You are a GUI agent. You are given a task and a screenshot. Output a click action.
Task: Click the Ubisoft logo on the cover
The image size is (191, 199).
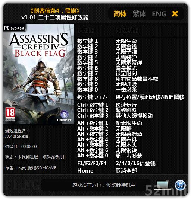64,116
